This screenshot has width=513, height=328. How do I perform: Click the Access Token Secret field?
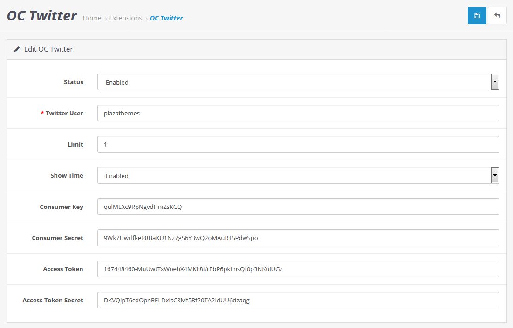click(x=298, y=300)
